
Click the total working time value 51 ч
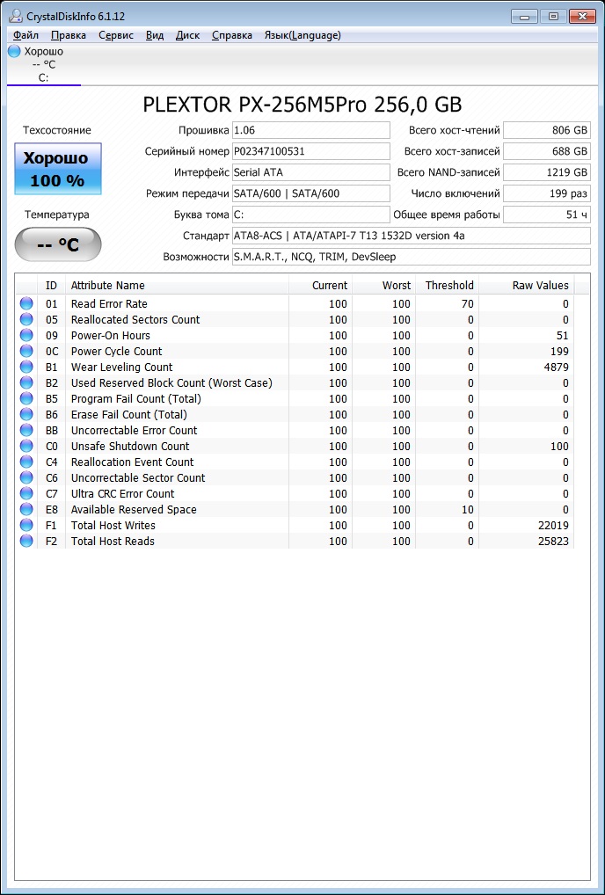click(547, 215)
